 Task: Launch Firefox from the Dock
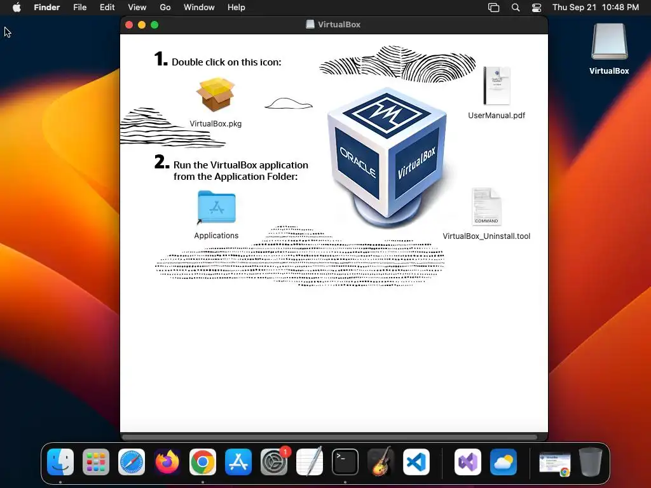click(167, 462)
